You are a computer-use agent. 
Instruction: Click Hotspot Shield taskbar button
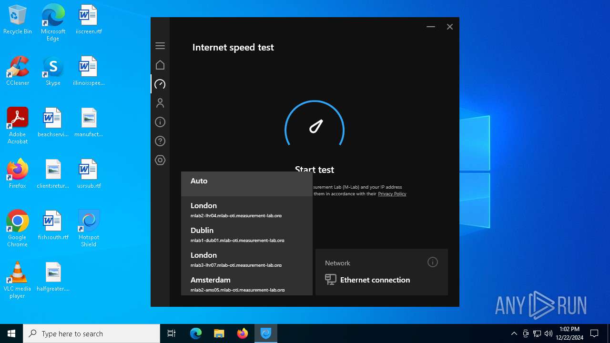265,333
